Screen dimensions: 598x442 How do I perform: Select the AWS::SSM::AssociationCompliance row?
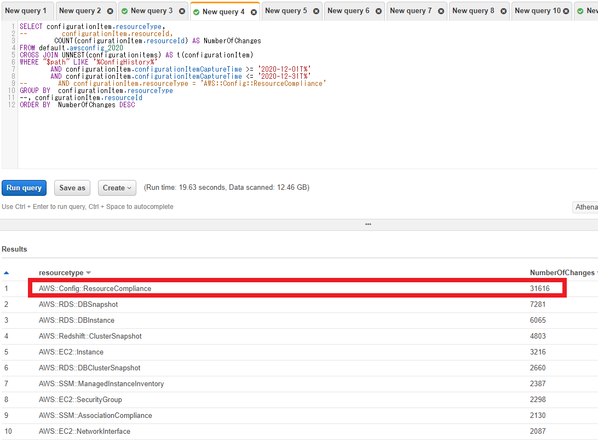click(300, 415)
